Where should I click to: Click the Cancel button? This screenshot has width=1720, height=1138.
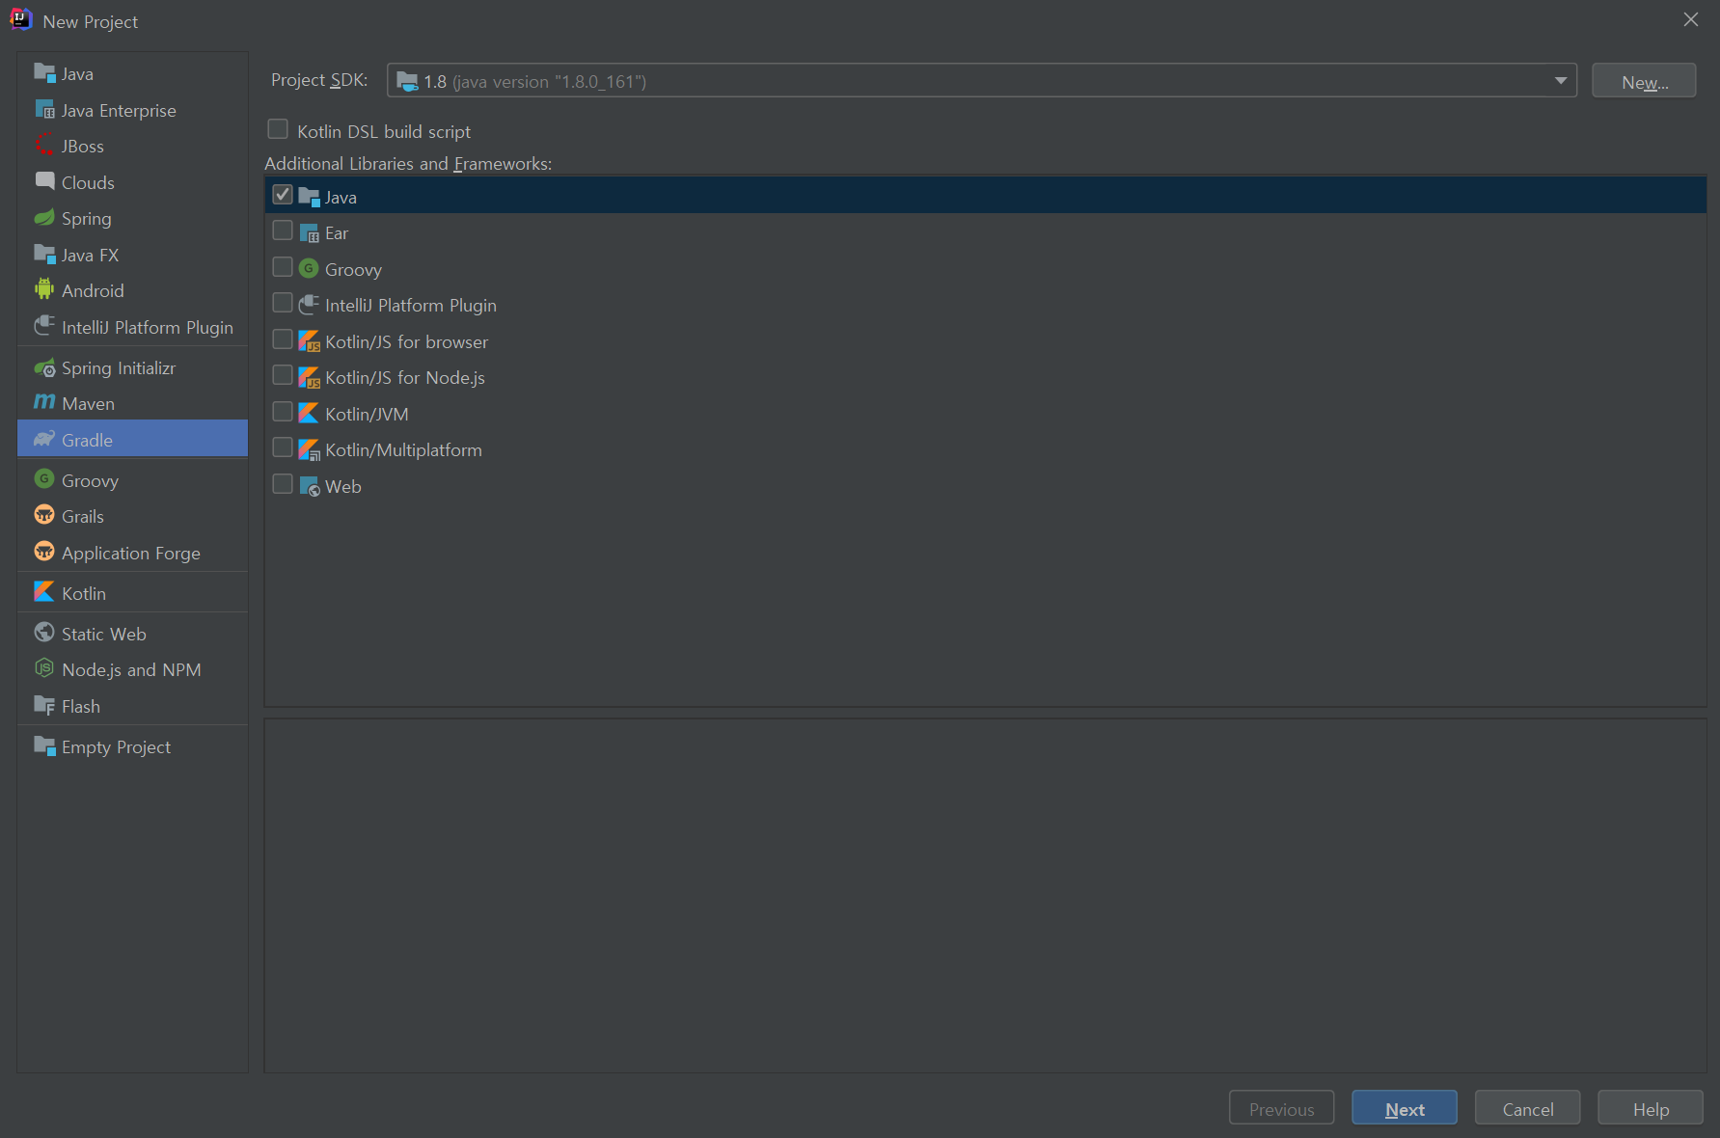click(x=1528, y=1108)
